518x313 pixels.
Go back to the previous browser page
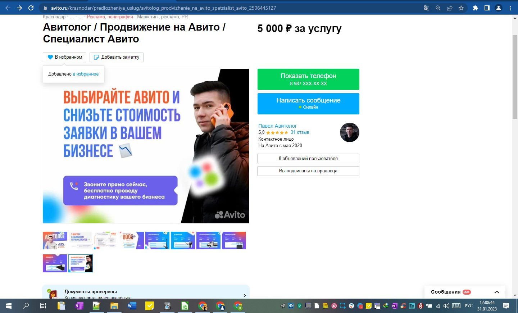[8, 8]
